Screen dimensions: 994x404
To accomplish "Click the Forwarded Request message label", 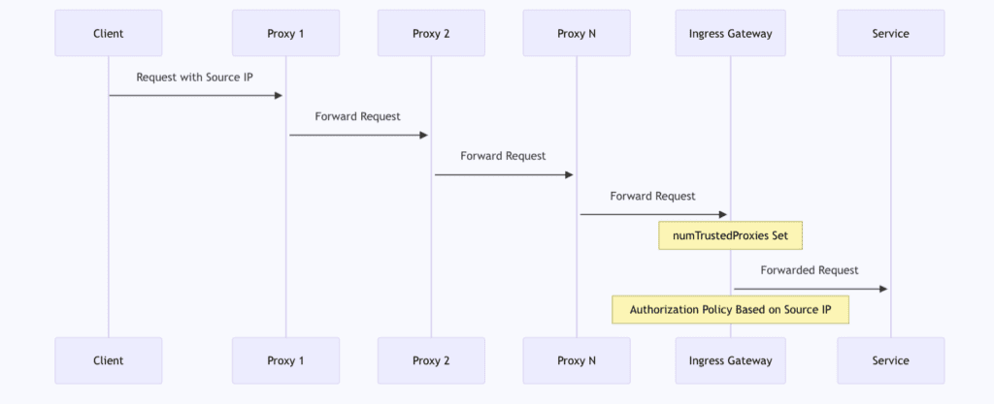I will click(x=809, y=270).
